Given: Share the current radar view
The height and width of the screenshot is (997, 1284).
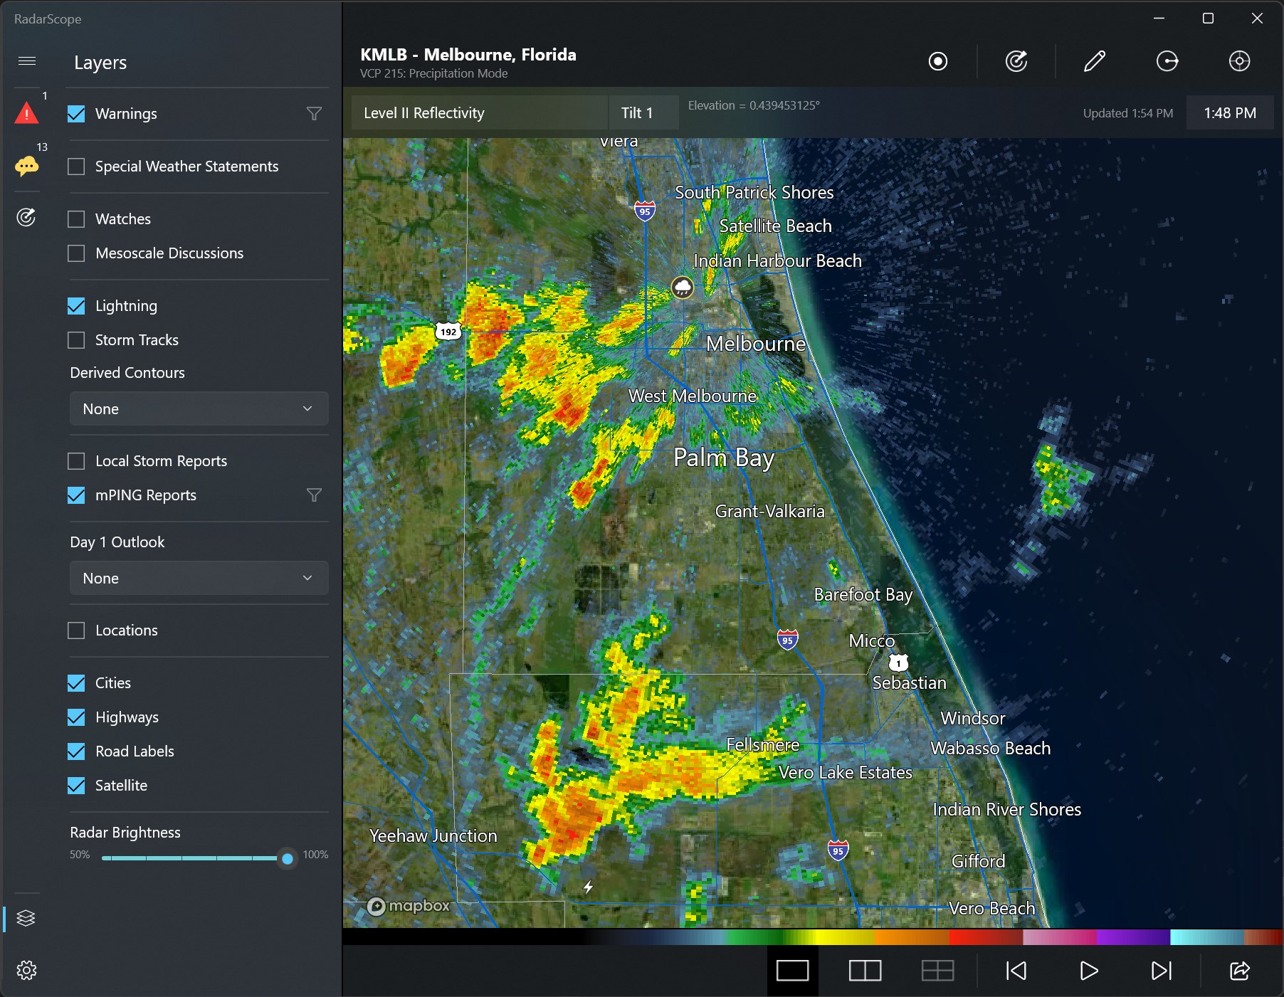Looking at the screenshot, I should [1238, 970].
